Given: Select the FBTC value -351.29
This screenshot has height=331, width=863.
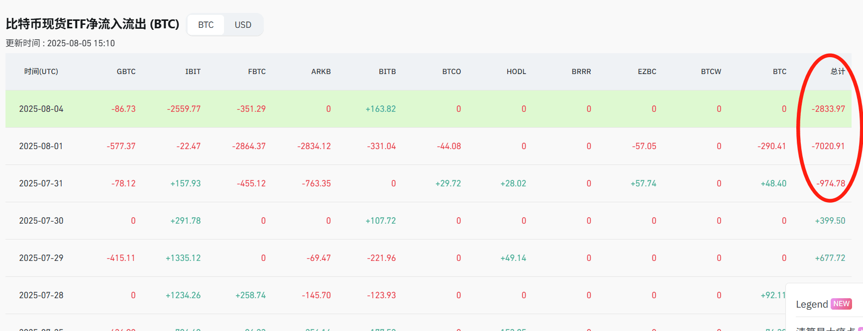Looking at the screenshot, I should coord(251,109).
